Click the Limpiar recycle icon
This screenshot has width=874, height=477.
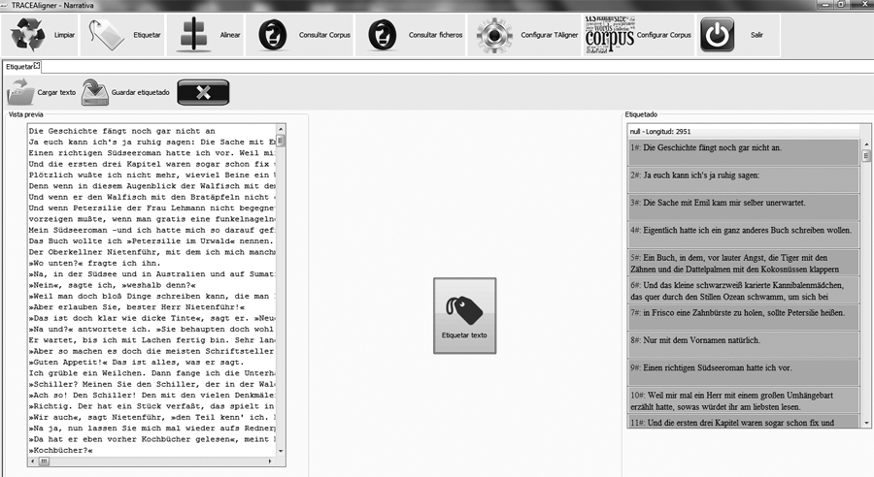(x=28, y=35)
